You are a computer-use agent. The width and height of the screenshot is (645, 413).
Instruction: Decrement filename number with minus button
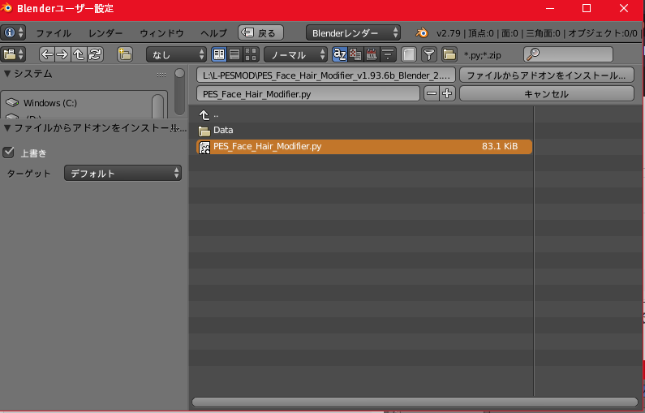432,94
